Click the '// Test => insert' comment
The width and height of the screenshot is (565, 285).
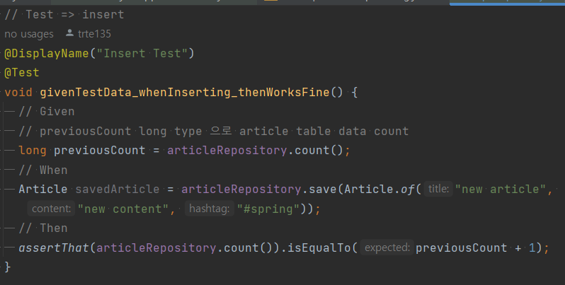pyautogui.click(x=64, y=15)
